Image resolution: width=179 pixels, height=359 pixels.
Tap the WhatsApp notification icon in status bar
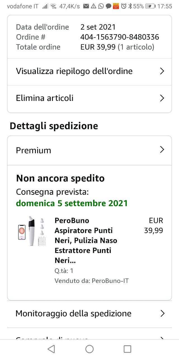[x=101, y=6]
